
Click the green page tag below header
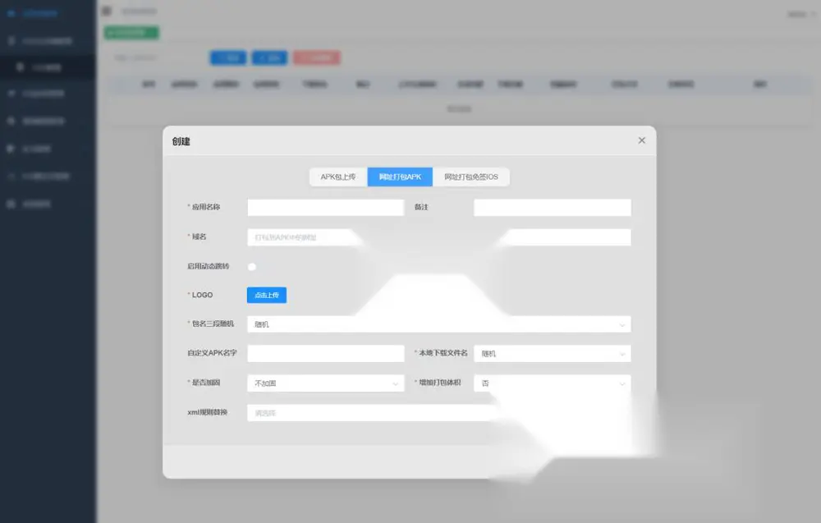pos(131,33)
